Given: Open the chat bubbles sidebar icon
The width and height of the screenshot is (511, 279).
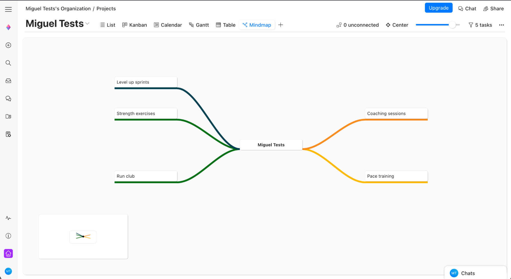Looking at the screenshot, I should pyautogui.click(x=8, y=99).
